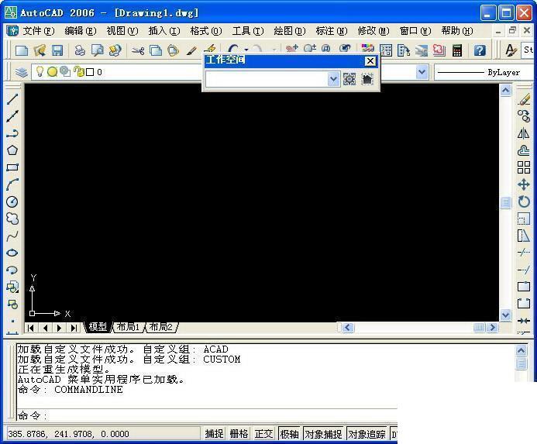
Task: Select the Array tool
Action: tap(524, 167)
